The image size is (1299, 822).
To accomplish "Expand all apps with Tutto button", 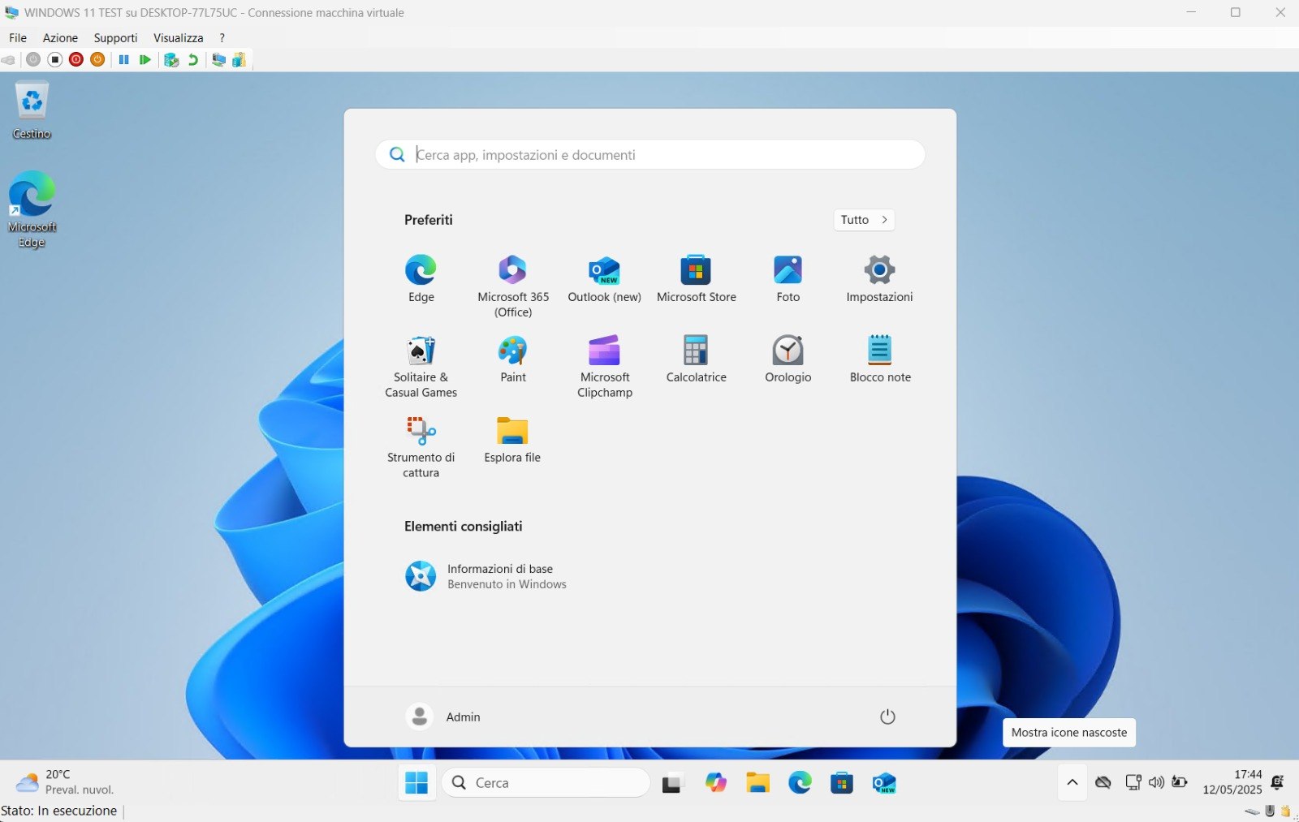I will (x=864, y=220).
